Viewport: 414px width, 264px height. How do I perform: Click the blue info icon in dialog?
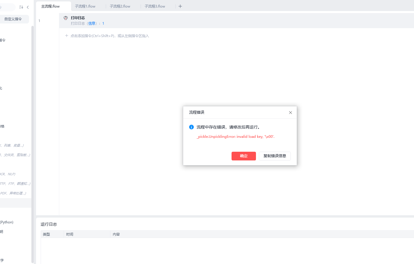click(191, 127)
